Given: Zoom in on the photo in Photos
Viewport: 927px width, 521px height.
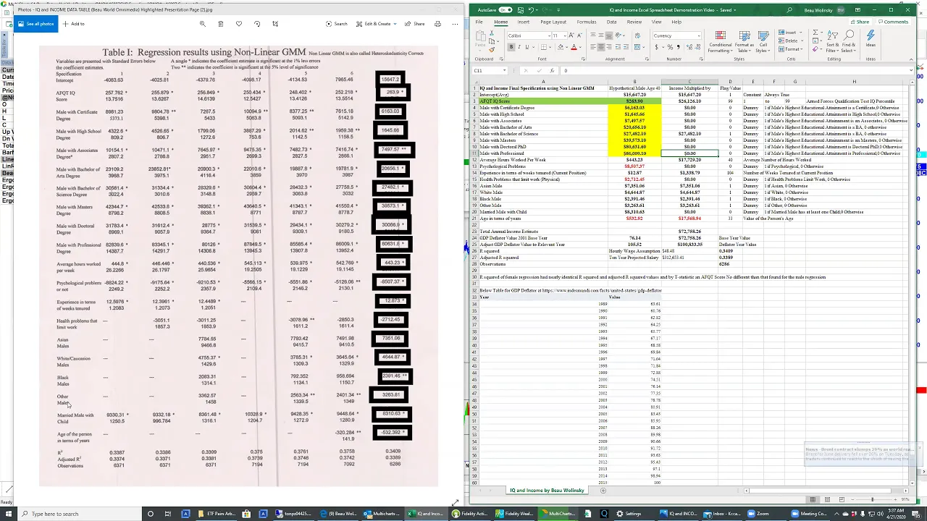Looking at the screenshot, I should [x=203, y=24].
